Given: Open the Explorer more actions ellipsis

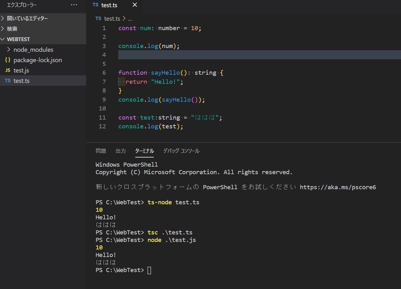Looking at the screenshot, I should pyautogui.click(x=74, y=5).
